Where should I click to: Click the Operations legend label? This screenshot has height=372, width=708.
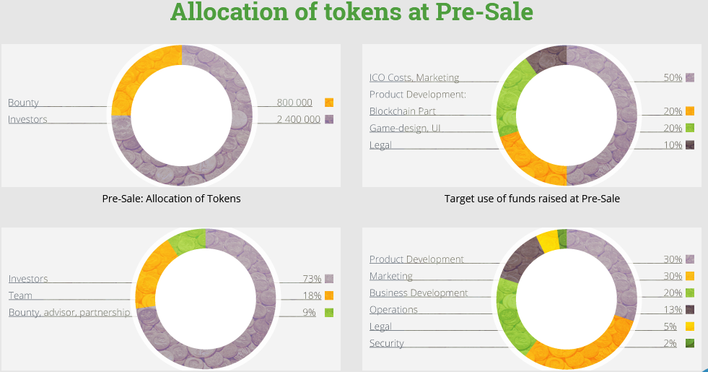pyautogui.click(x=393, y=309)
